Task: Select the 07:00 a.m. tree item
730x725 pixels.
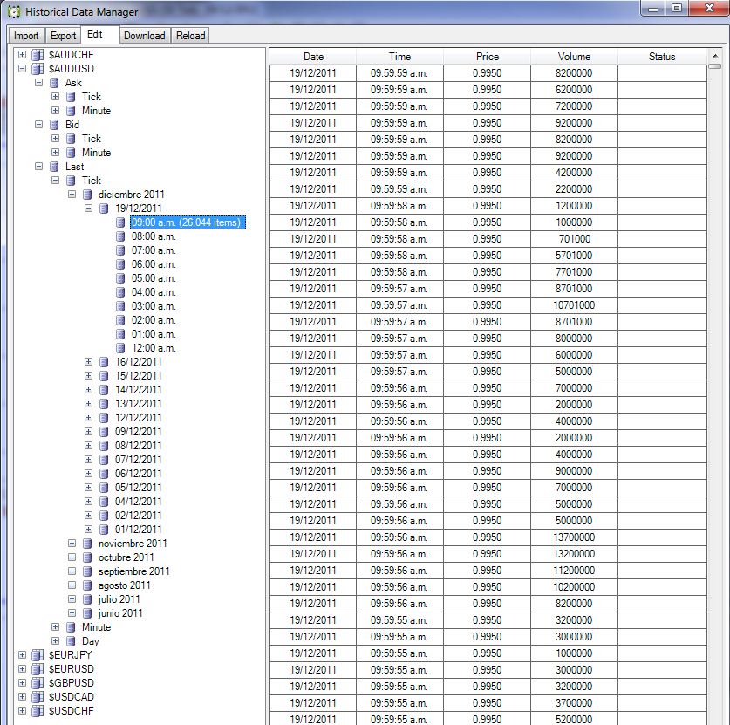Action: click(154, 250)
